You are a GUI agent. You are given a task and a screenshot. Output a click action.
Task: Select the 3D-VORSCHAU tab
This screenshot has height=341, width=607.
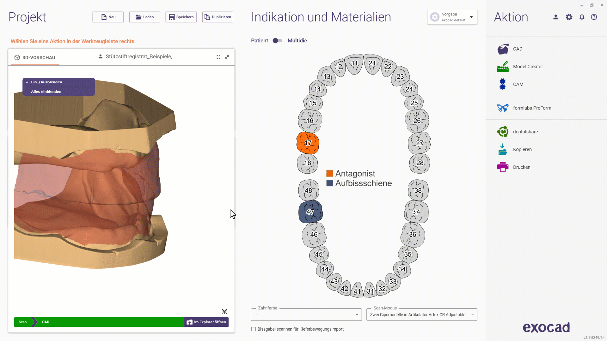click(35, 57)
